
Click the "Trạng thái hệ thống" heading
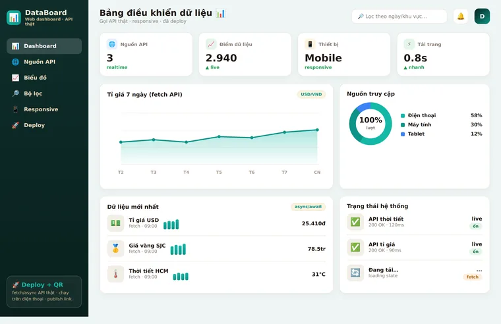coord(377,206)
